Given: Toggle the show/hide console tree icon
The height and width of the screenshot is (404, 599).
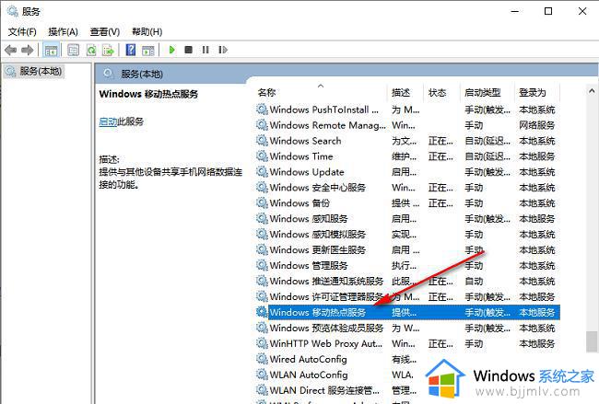Looking at the screenshot, I should (x=51, y=50).
